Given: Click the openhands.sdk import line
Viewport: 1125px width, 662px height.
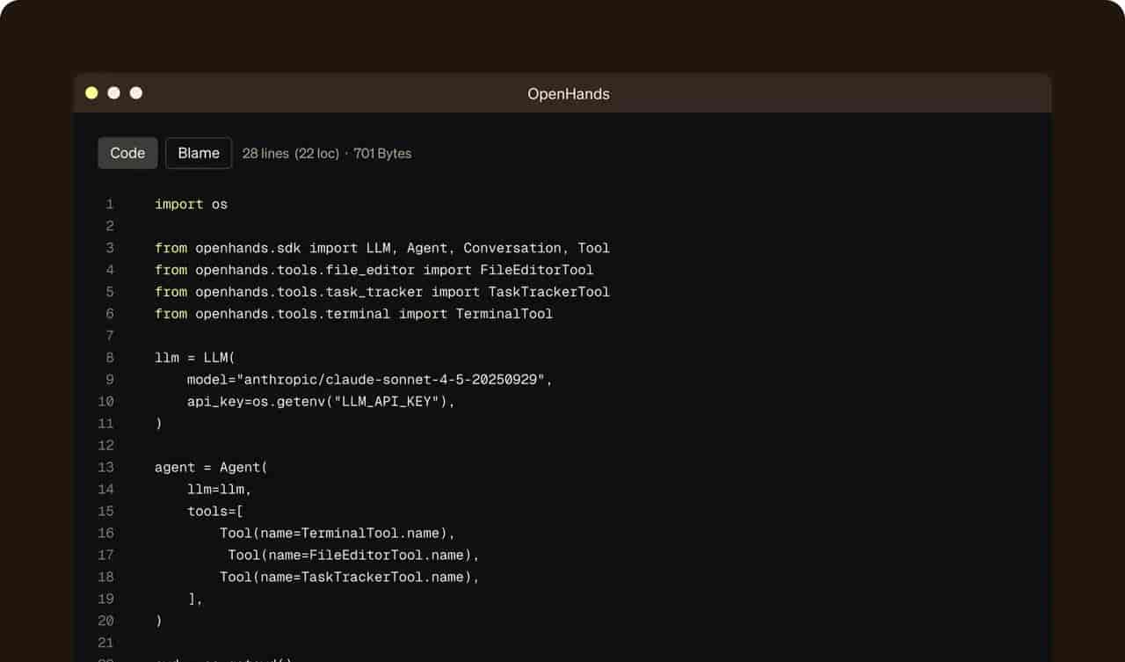Looking at the screenshot, I should (x=382, y=248).
